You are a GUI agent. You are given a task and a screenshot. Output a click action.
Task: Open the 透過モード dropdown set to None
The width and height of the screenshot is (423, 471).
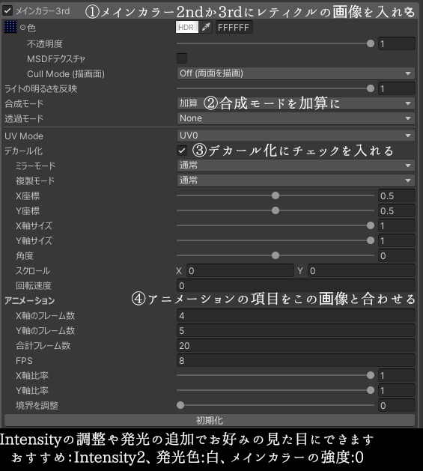tap(296, 118)
